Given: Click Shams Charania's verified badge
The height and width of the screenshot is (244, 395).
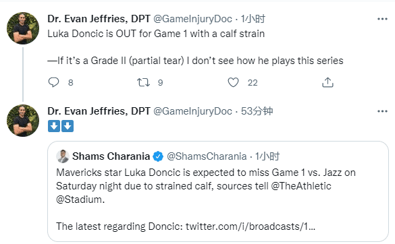Looking at the screenshot, I should click(158, 156).
